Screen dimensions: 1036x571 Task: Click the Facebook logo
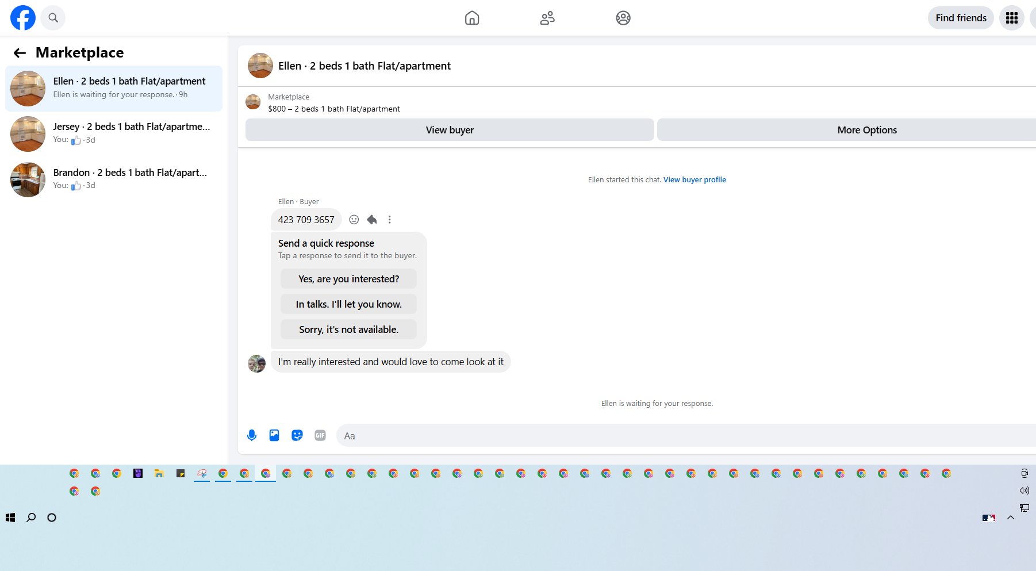23,18
